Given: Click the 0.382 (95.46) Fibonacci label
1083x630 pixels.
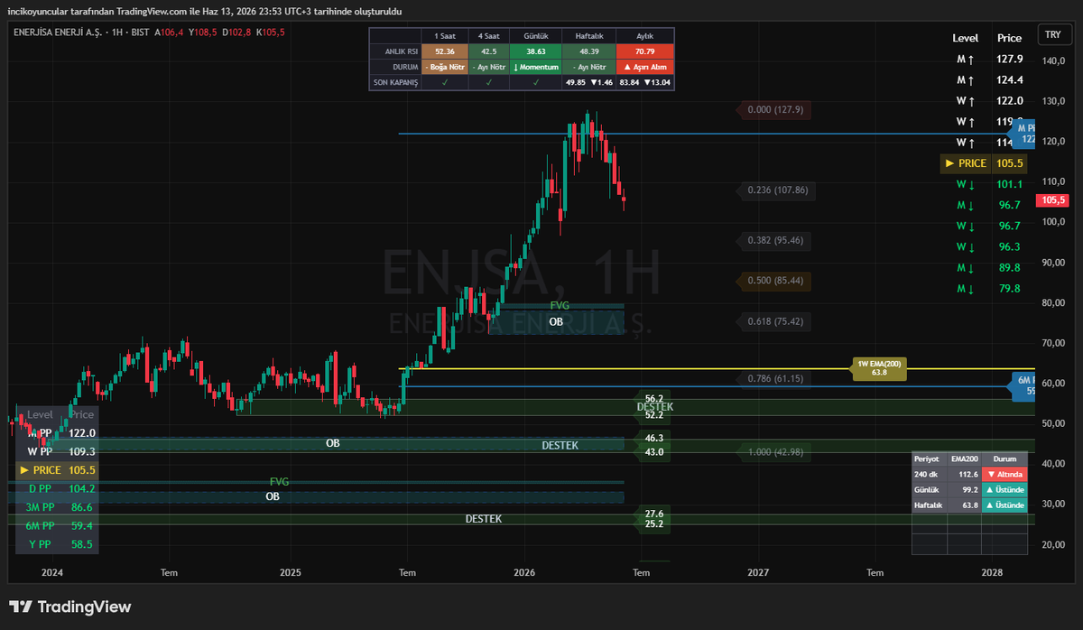Looking at the screenshot, I should click(x=775, y=240).
